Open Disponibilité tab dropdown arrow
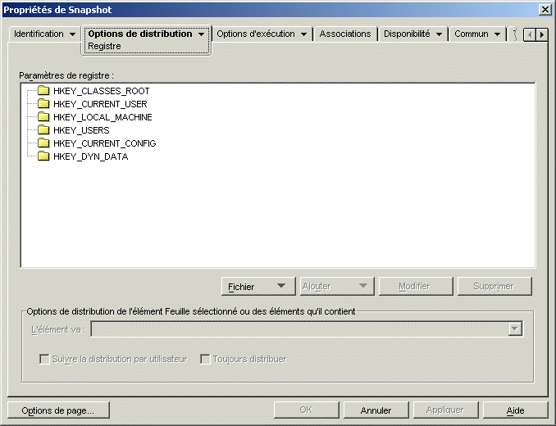Image resolution: width=556 pixels, height=426 pixels. point(439,34)
